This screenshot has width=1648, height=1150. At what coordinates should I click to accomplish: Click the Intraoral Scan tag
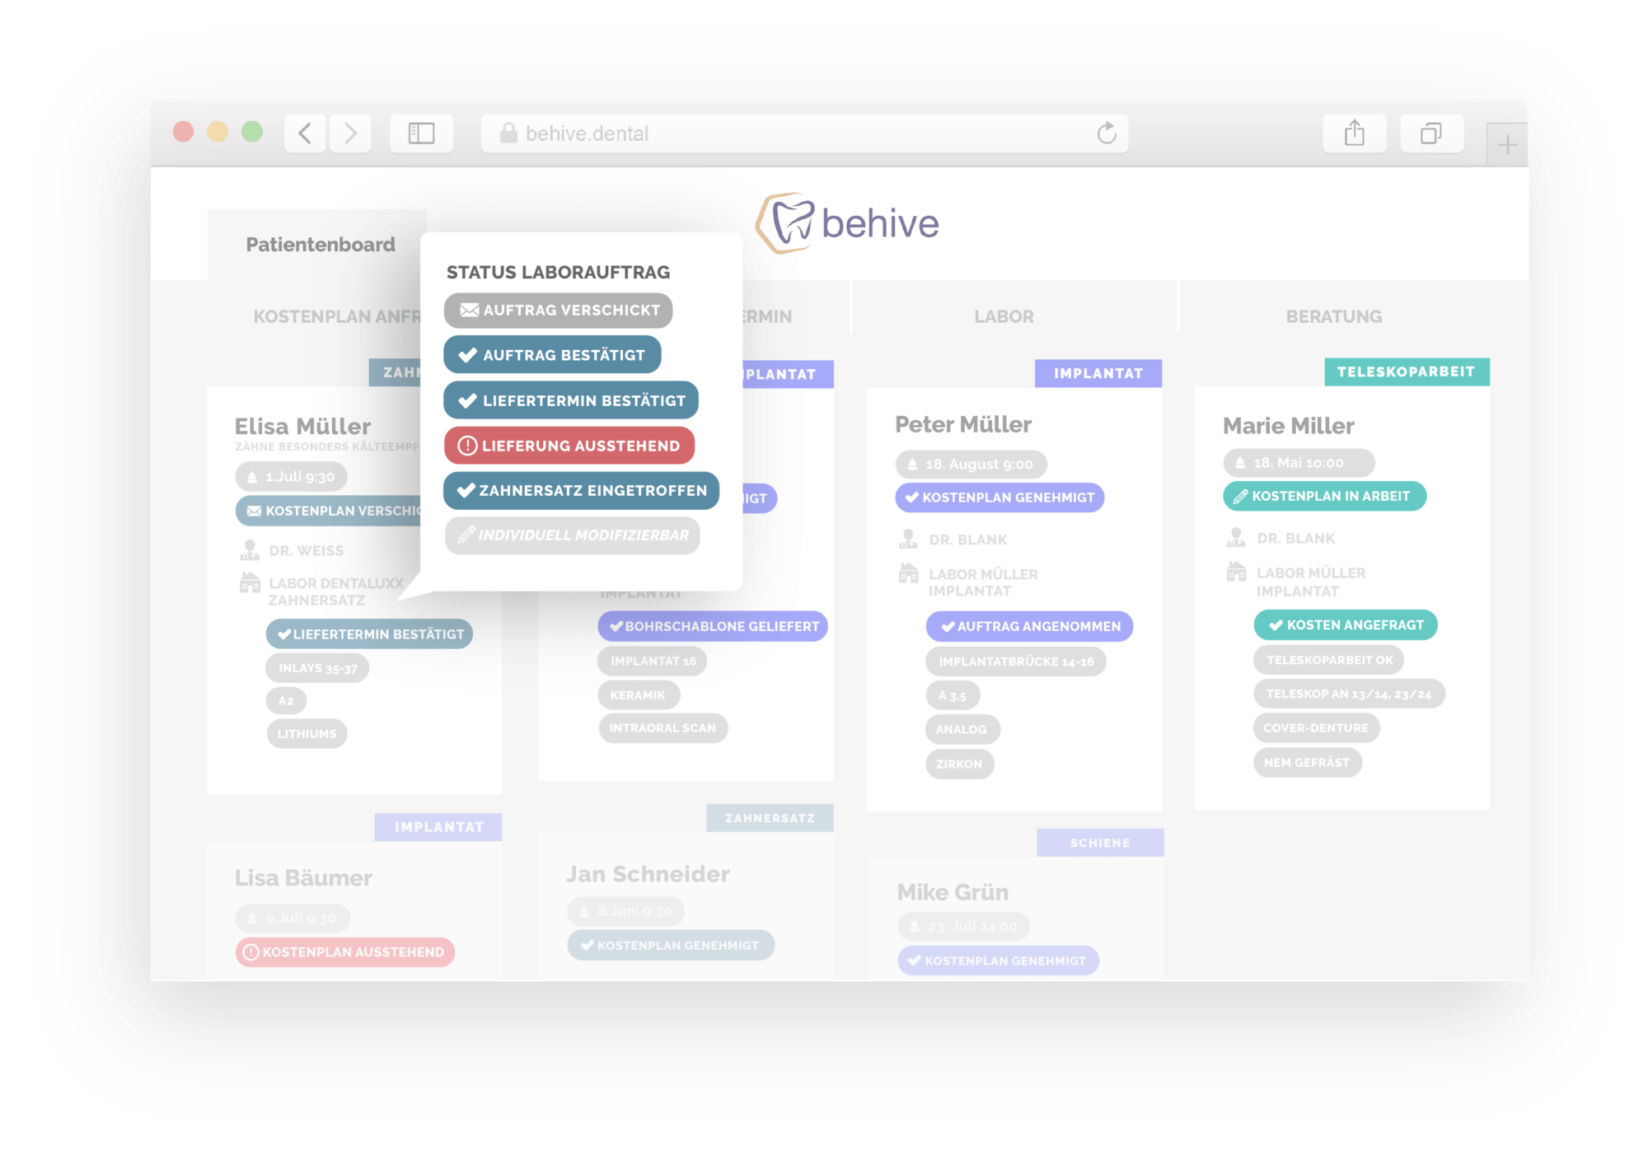(662, 728)
